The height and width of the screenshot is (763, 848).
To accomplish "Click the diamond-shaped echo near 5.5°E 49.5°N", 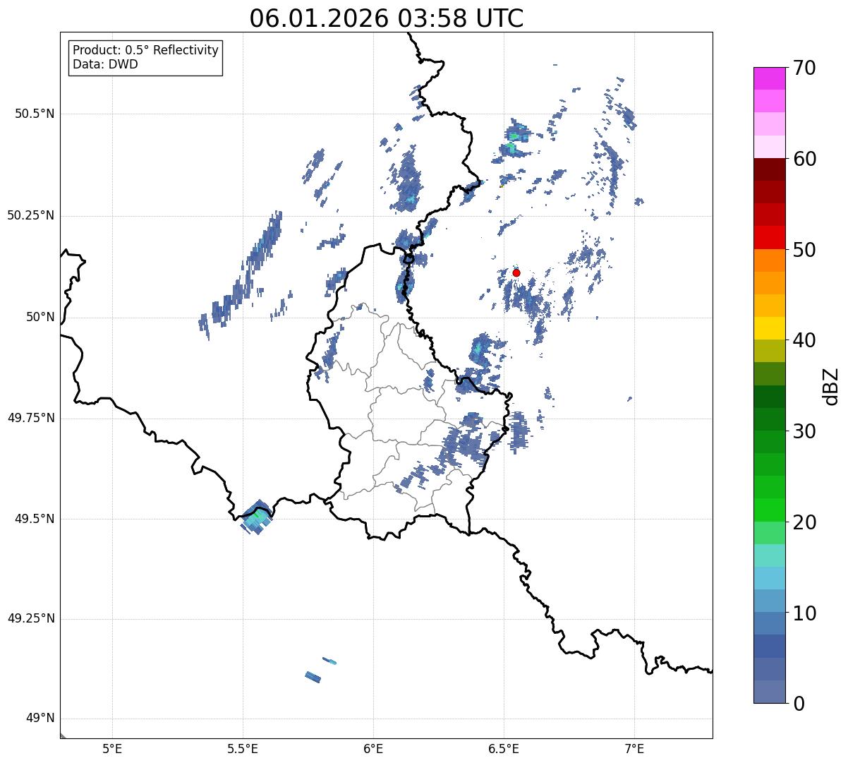I will (257, 517).
